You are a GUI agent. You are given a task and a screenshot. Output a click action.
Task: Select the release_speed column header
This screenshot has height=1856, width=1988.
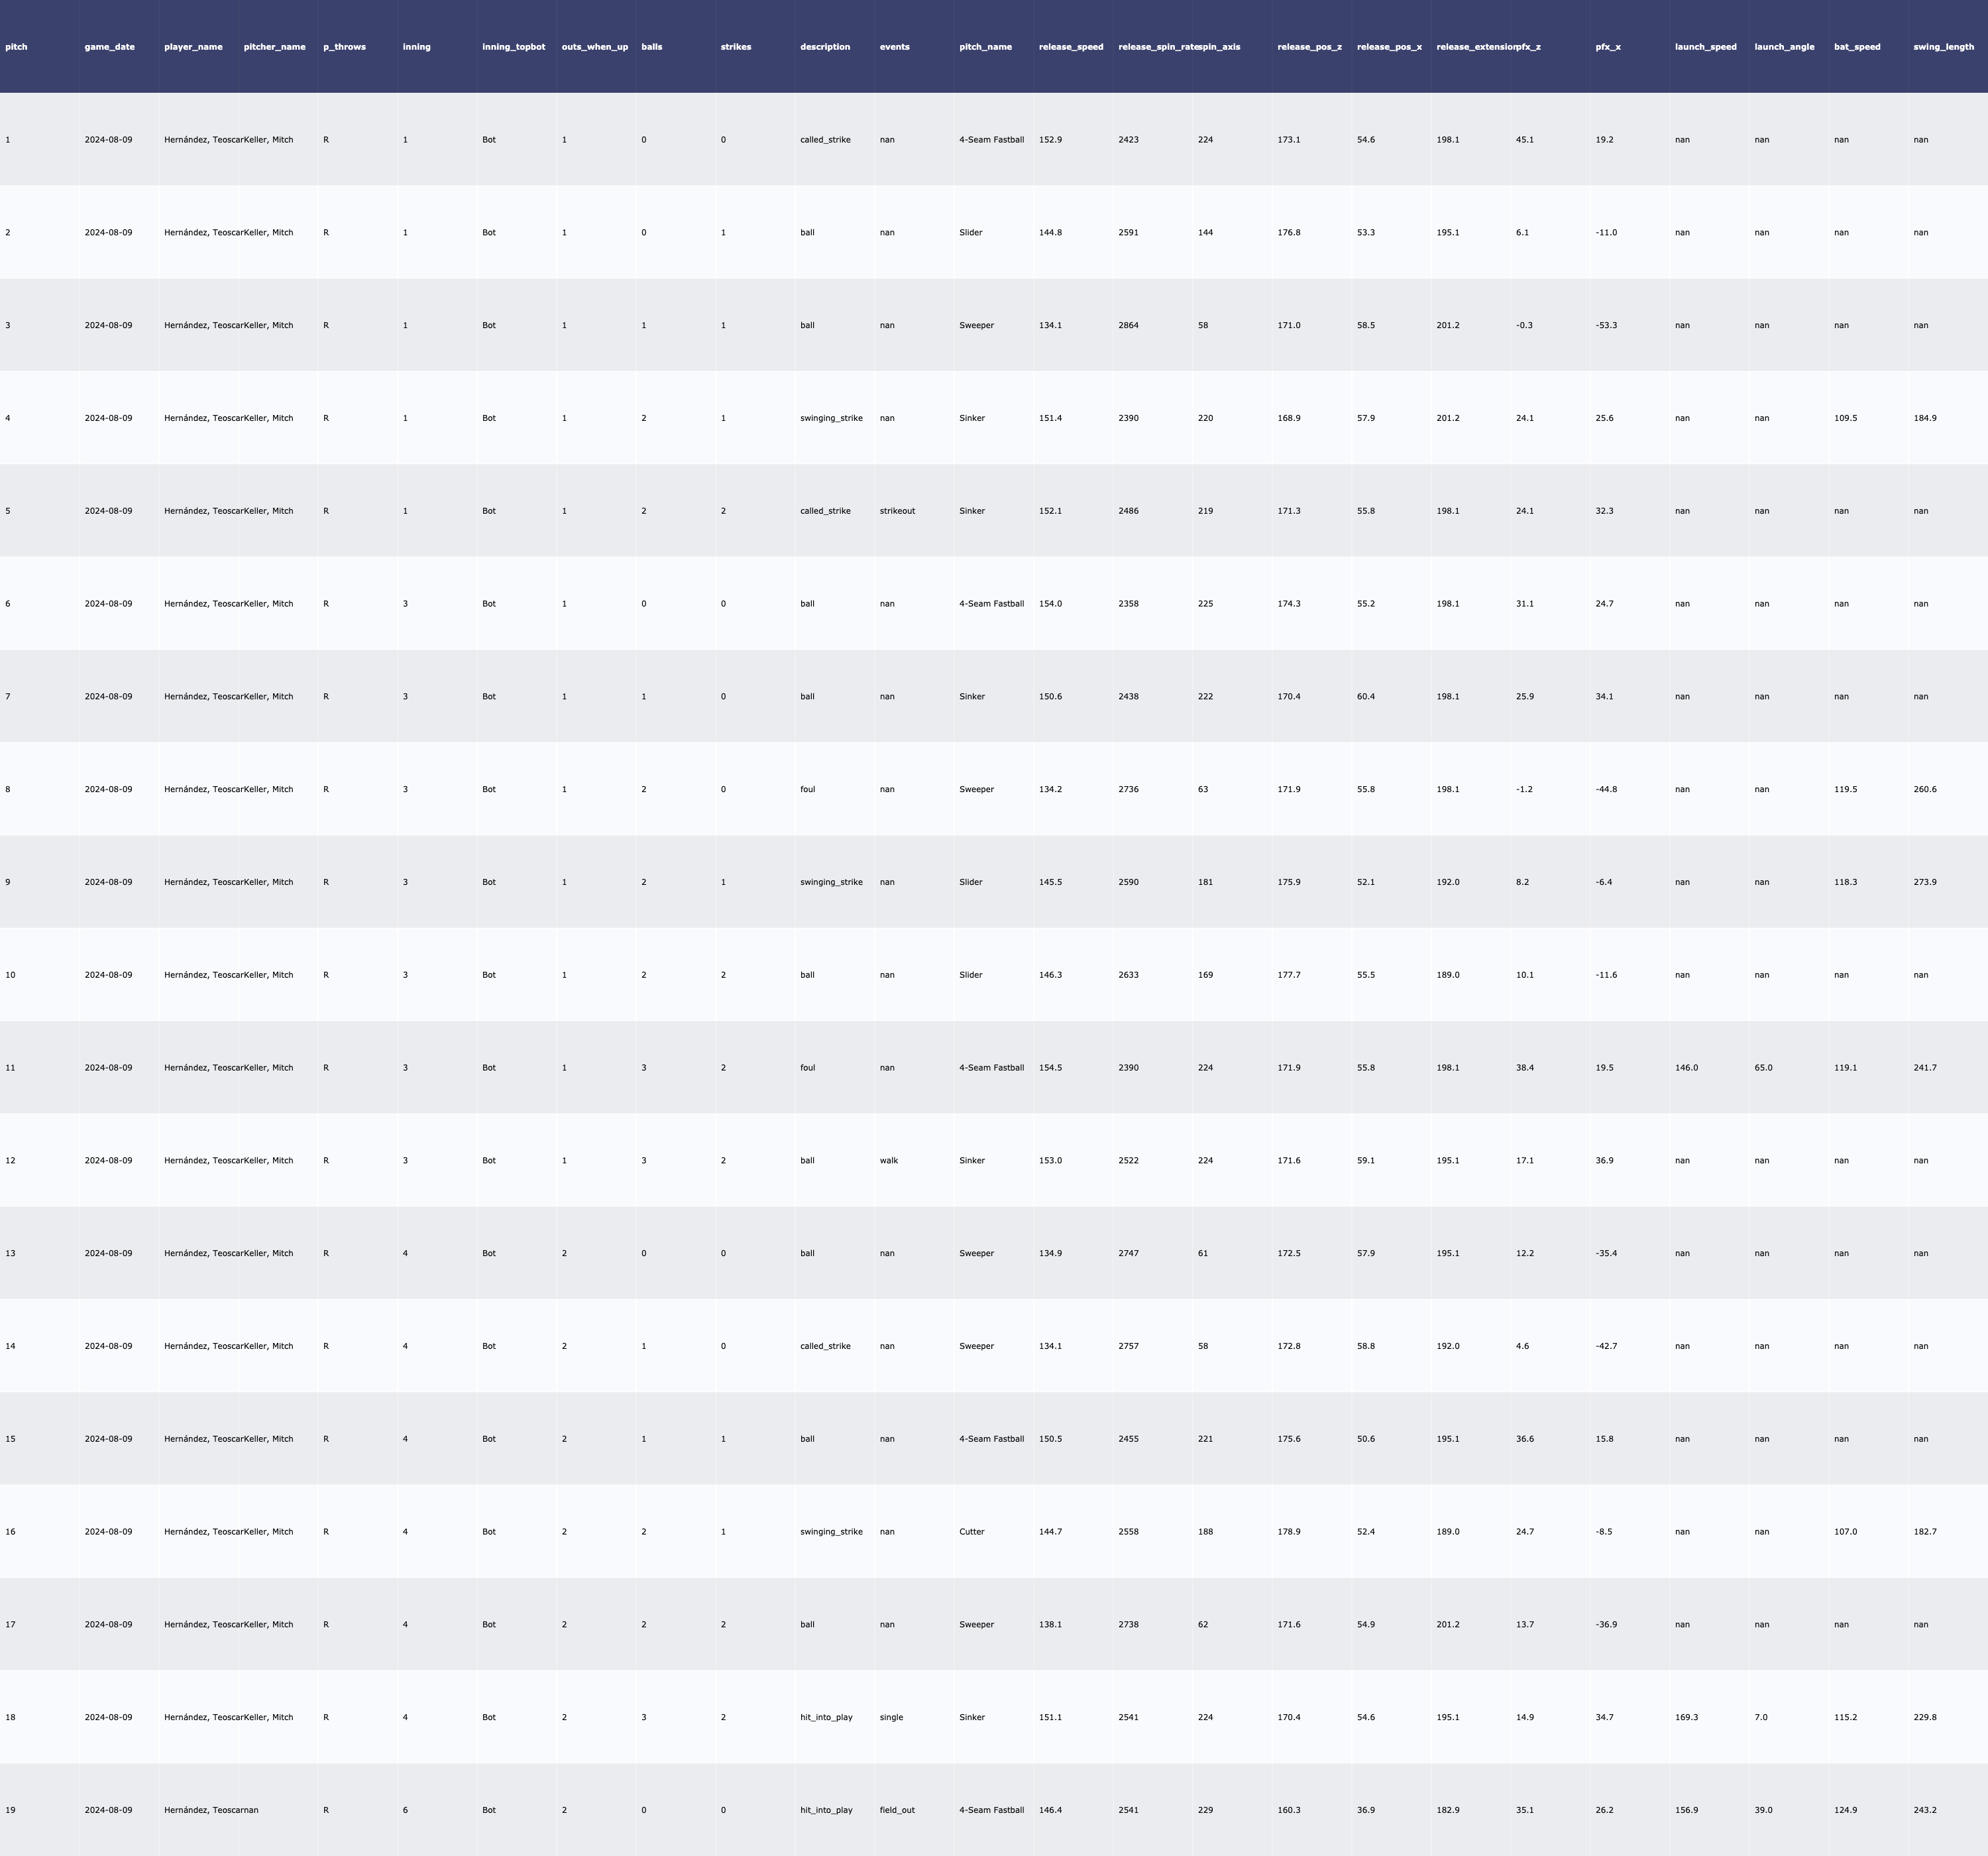click(1071, 47)
